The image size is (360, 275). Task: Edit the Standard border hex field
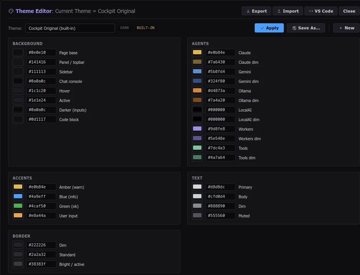[x=41, y=254]
